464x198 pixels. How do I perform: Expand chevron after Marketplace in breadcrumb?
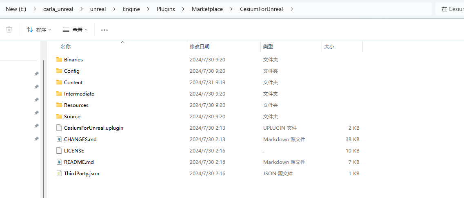tap(231, 9)
